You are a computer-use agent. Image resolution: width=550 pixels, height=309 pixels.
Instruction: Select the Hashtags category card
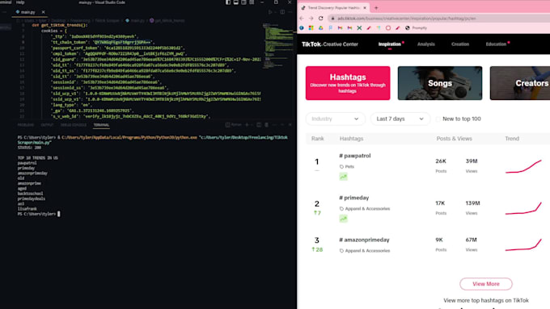click(348, 83)
